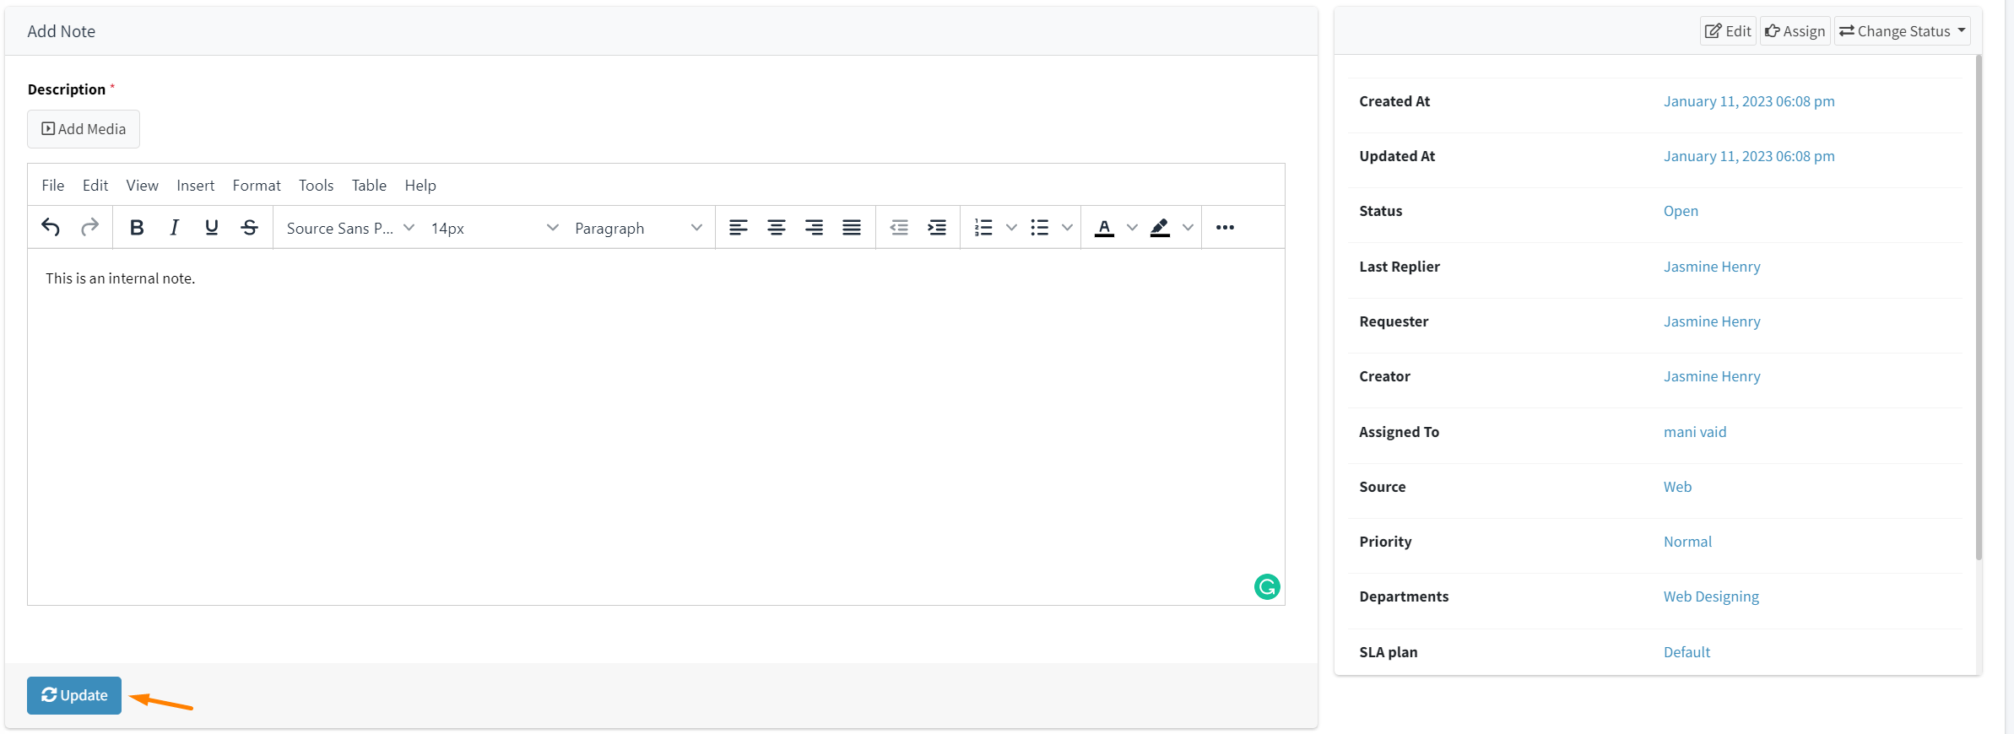Toggle underline formatting
Viewport: 2014px width, 734px height.
click(x=212, y=228)
